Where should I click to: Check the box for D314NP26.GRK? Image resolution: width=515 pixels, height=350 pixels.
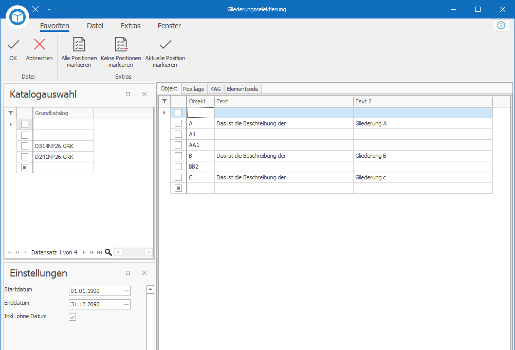(x=25, y=146)
